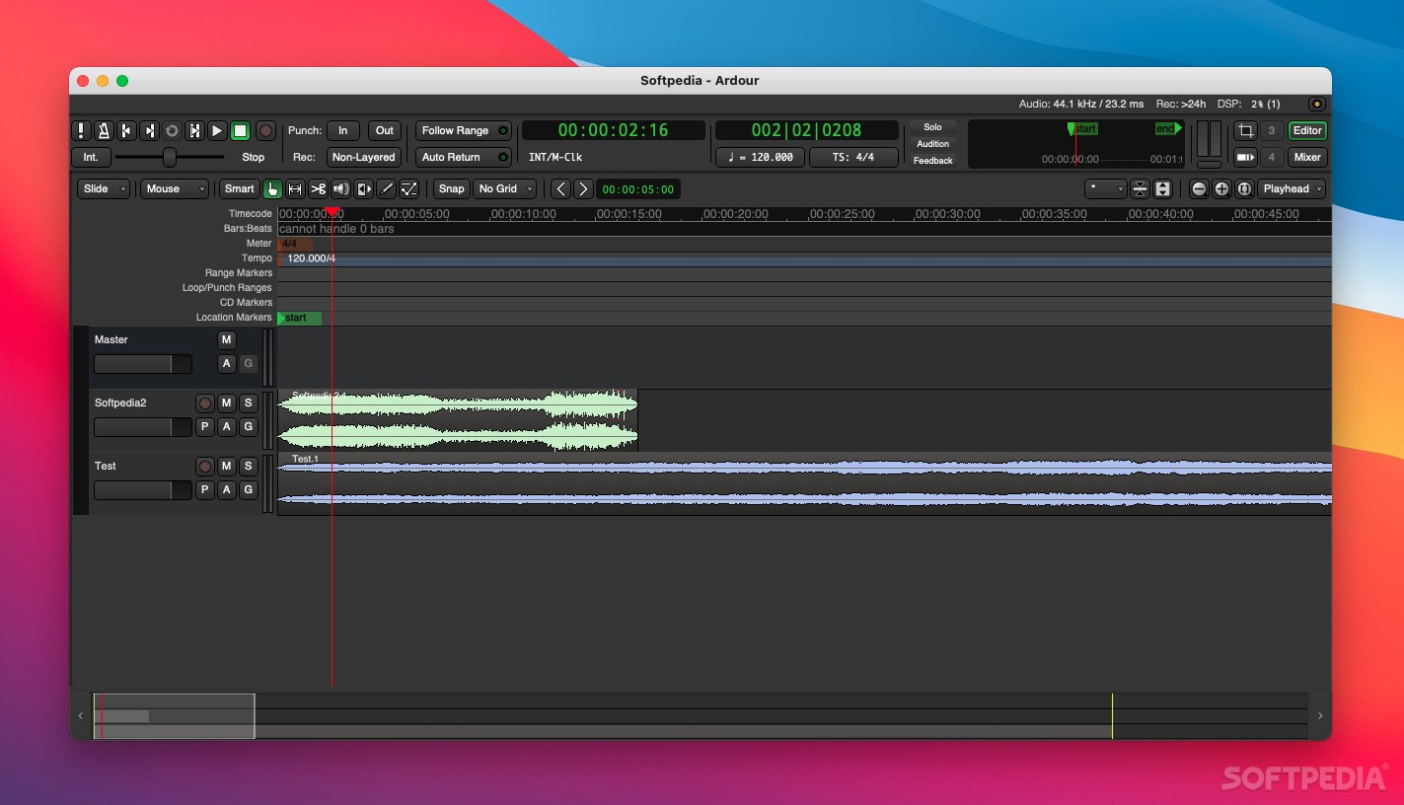Toggle the metronome click icon

104,130
